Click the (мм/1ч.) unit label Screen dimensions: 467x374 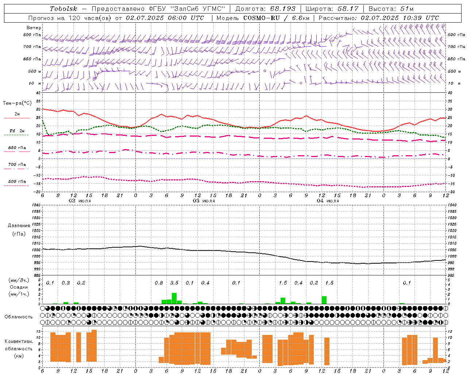19,294
